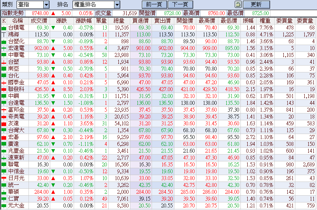
Task: Click 友達 total volume 54,102
Action: click(122, 124)
